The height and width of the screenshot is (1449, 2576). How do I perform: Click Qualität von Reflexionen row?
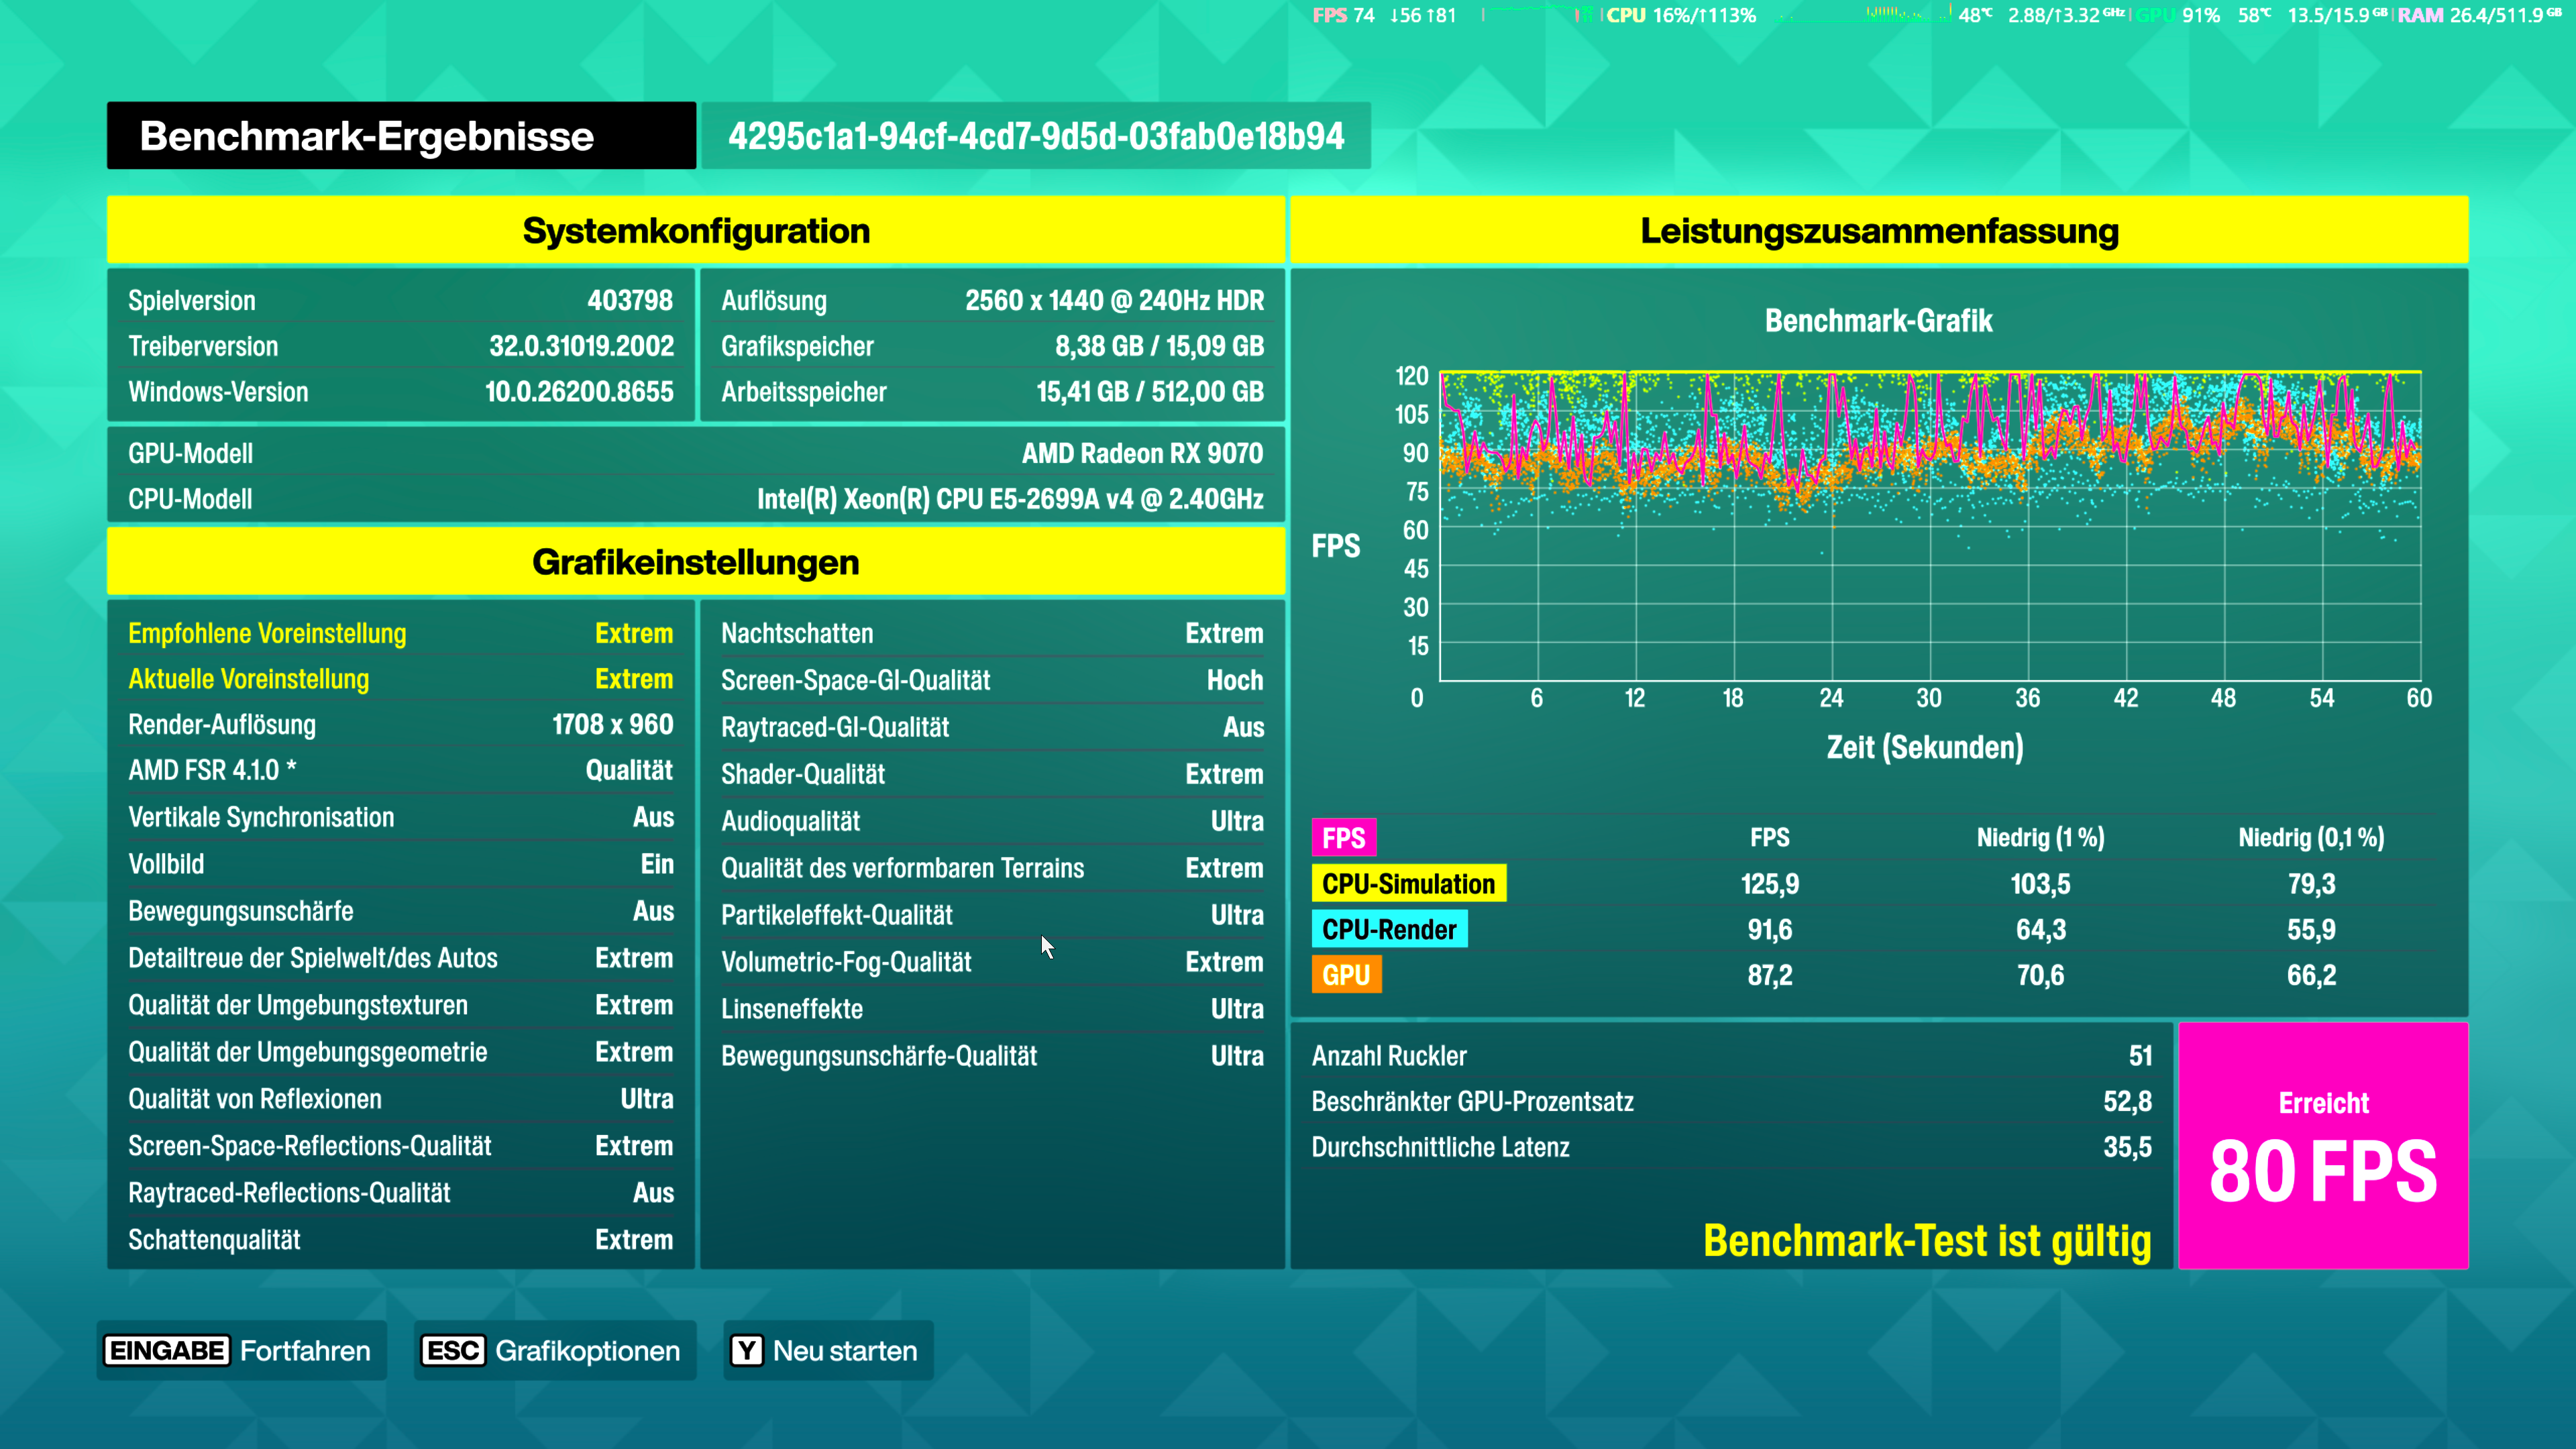click(x=401, y=1099)
